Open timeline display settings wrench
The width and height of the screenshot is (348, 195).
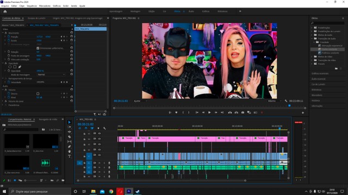104,128
